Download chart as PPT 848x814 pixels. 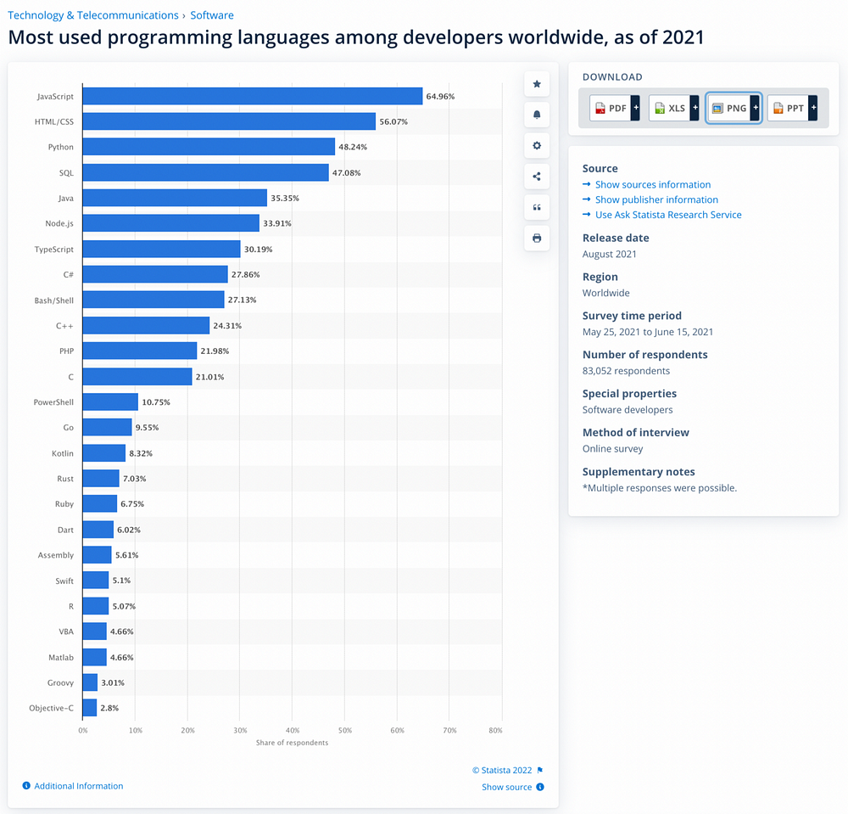787,109
